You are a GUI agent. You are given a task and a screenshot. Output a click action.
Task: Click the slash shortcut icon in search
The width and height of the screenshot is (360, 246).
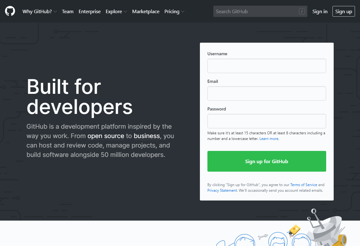pyautogui.click(x=302, y=12)
